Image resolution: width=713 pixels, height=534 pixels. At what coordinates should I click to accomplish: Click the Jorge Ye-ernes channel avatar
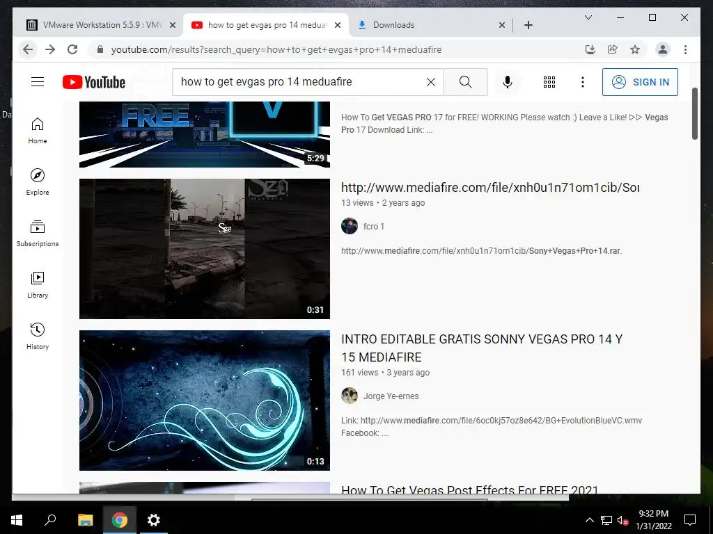click(x=350, y=396)
